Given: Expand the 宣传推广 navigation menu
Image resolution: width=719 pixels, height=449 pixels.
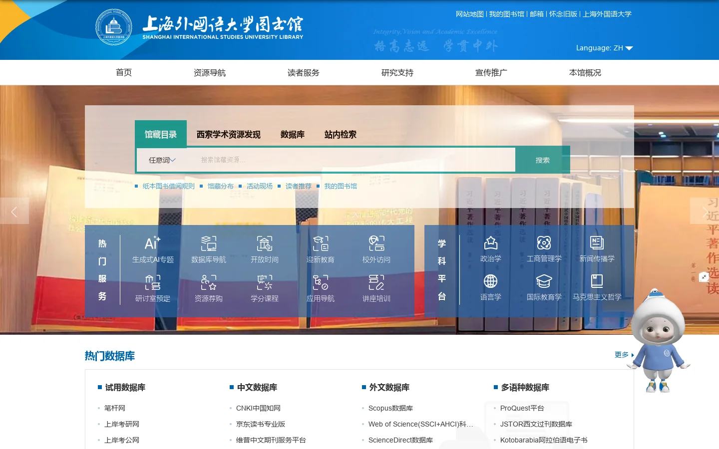Looking at the screenshot, I should [491, 73].
